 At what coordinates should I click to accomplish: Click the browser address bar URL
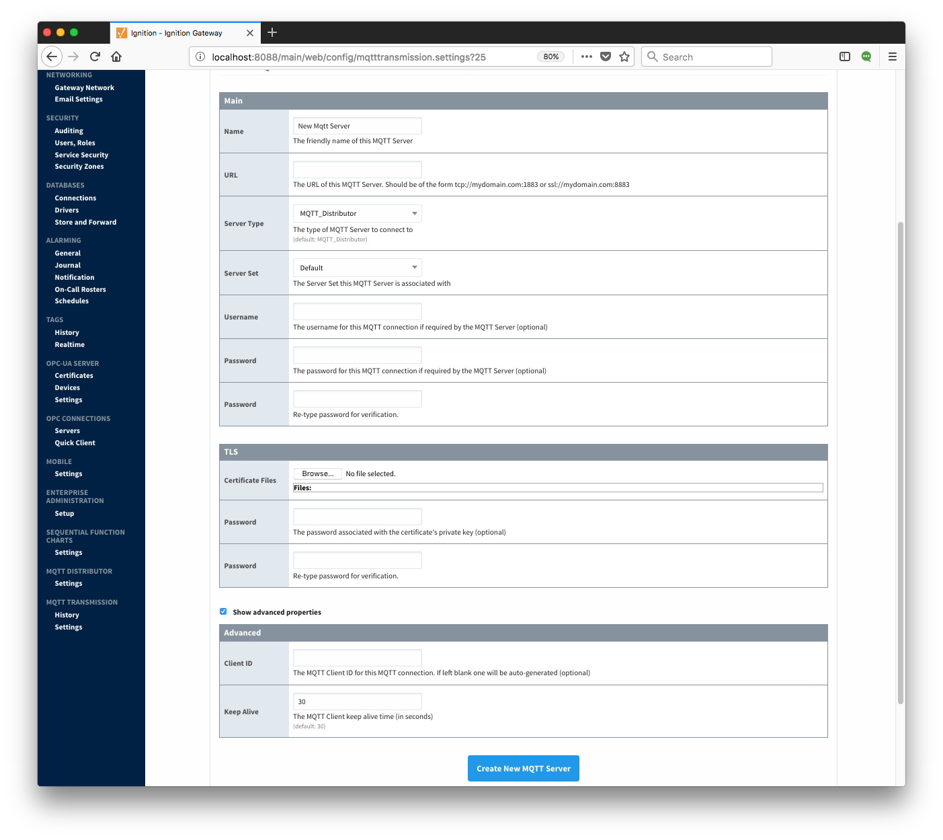point(349,57)
